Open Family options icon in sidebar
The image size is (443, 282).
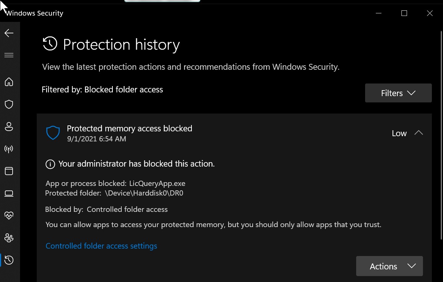point(9,238)
